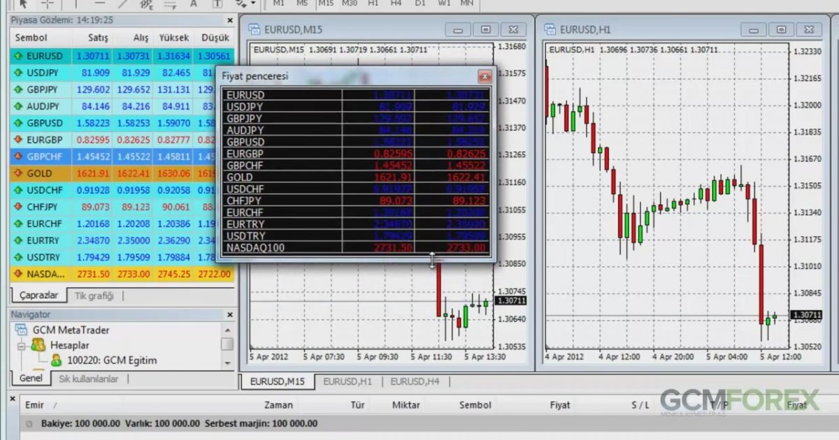Click the EURUSD symbol arrow icon in Piyasa Gözlemi
Image resolution: width=839 pixels, height=440 pixels.
[x=19, y=56]
